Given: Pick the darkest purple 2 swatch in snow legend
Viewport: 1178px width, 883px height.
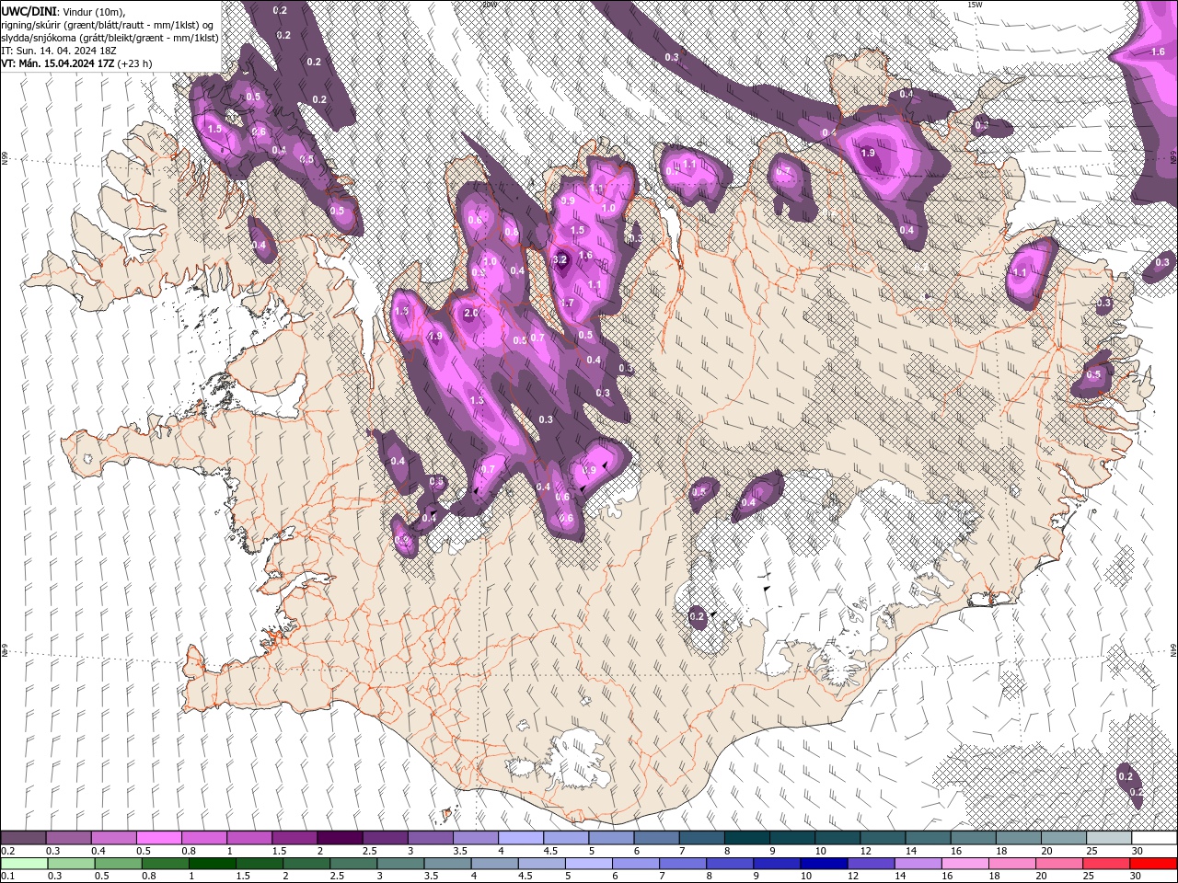Looking at the screenshot, I should [x=340, y=838].
